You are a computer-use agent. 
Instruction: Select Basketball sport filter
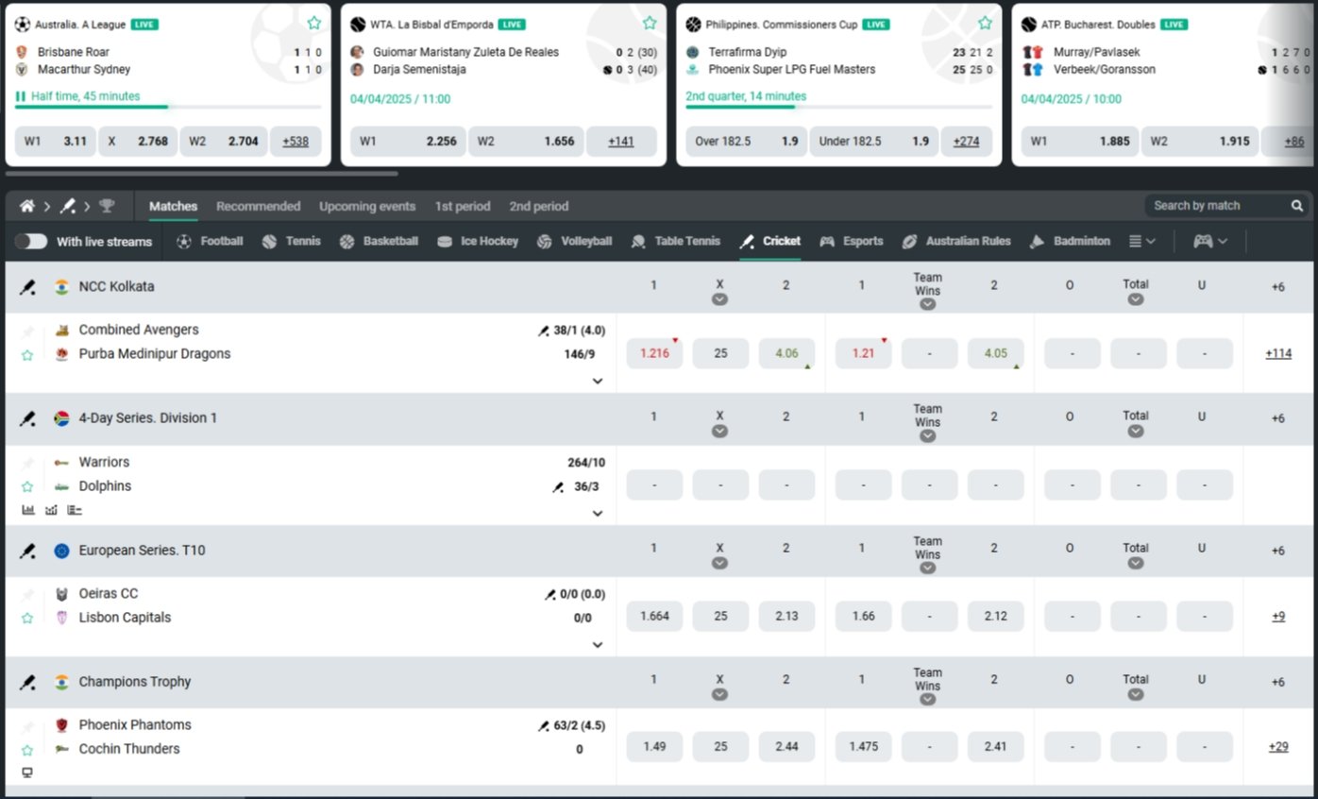379,242
